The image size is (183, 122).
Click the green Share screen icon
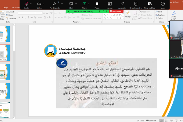click(84, 4)
